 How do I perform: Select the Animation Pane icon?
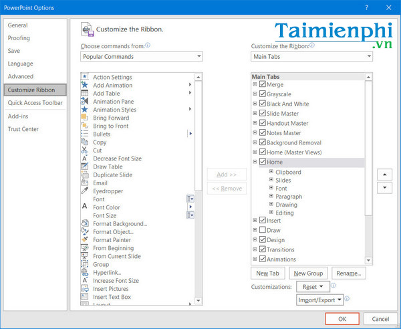85,102
